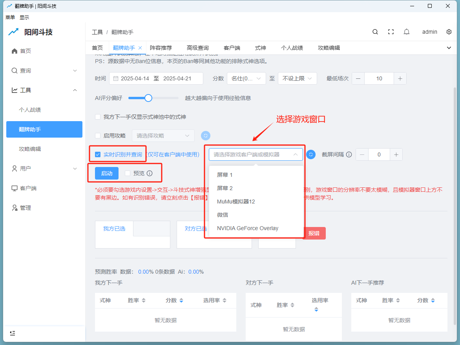460x345 pixels.
Task: Enable the 预览 checkbox
Action: (x=127, y=173)
